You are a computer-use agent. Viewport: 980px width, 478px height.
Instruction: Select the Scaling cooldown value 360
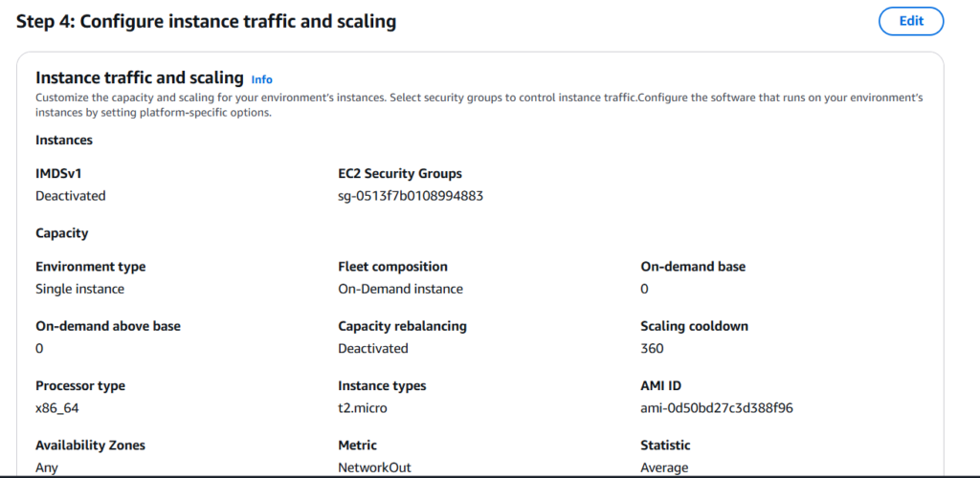click(x=652, y=348)
